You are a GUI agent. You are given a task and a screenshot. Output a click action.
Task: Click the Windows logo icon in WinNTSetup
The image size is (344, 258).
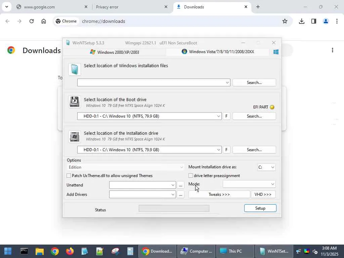click(276, 52)
